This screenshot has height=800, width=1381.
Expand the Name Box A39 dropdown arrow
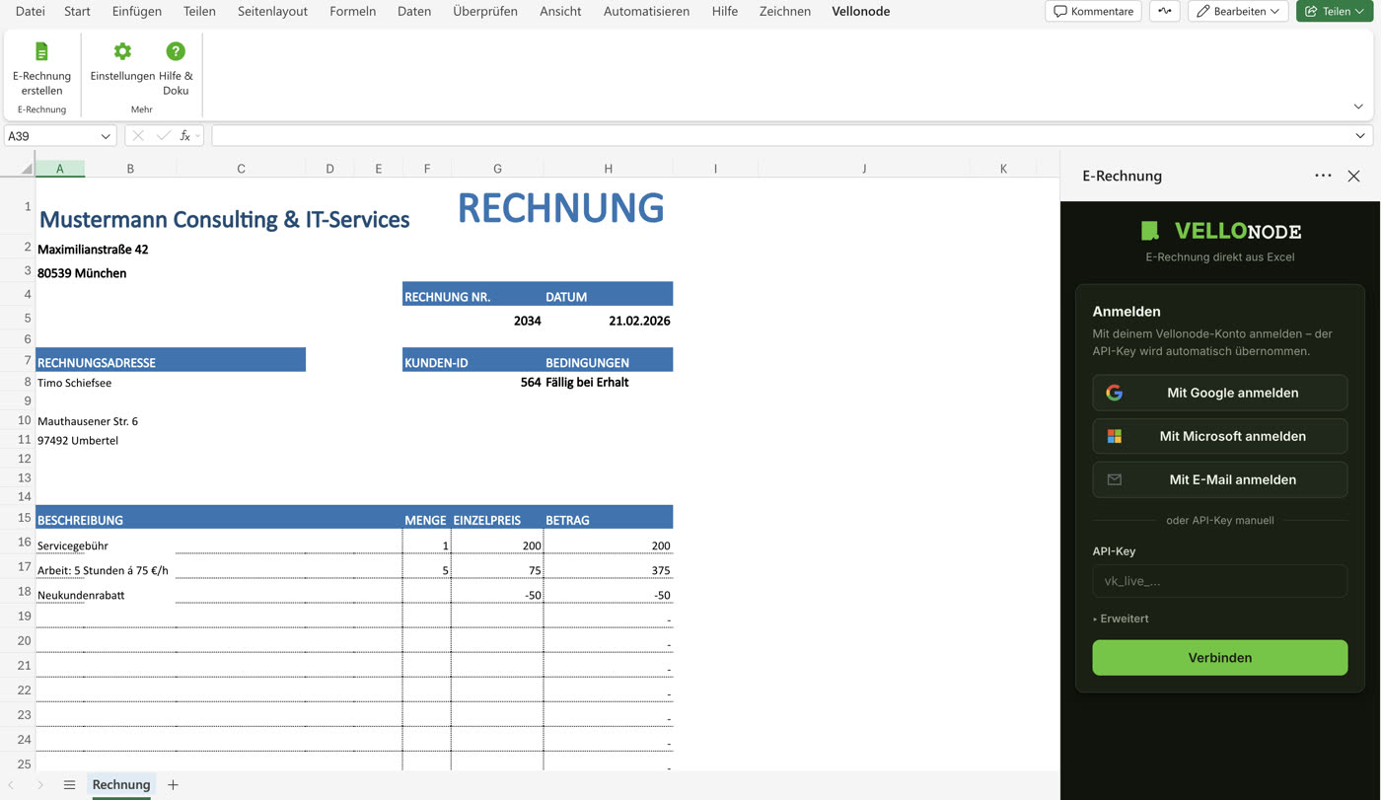[x=106, y=136]
